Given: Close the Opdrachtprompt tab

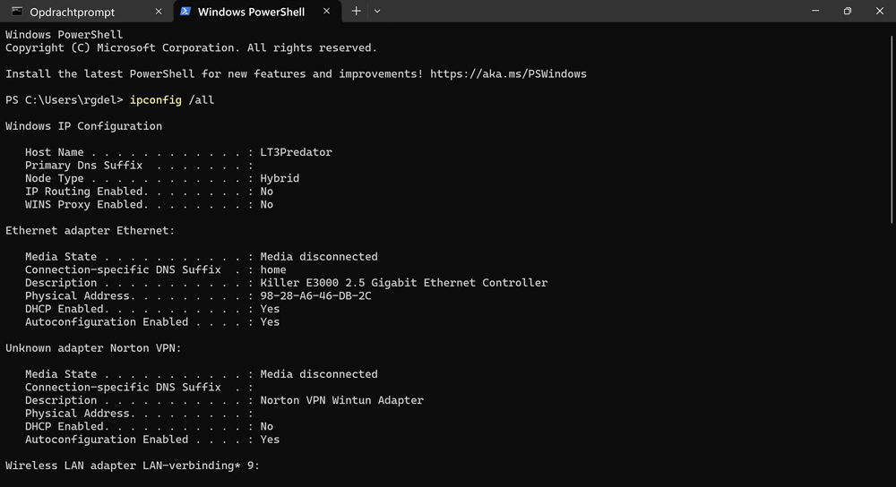Looking at the screenshot, I should coord(159,12).
